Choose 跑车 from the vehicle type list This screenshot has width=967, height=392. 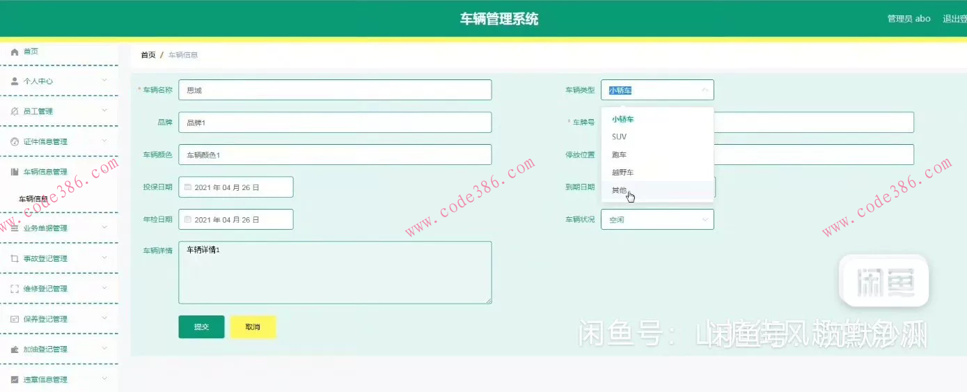(657, 155)
